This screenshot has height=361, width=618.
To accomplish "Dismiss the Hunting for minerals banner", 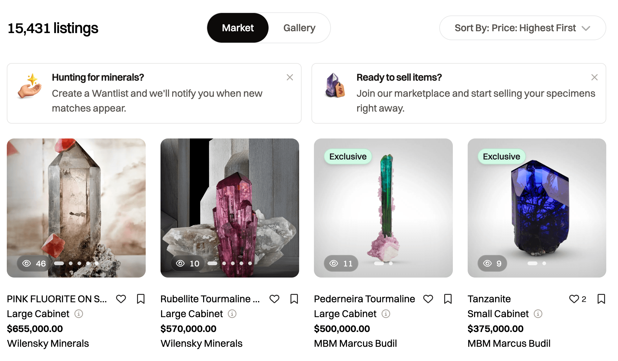I will (x=290, y=77).
